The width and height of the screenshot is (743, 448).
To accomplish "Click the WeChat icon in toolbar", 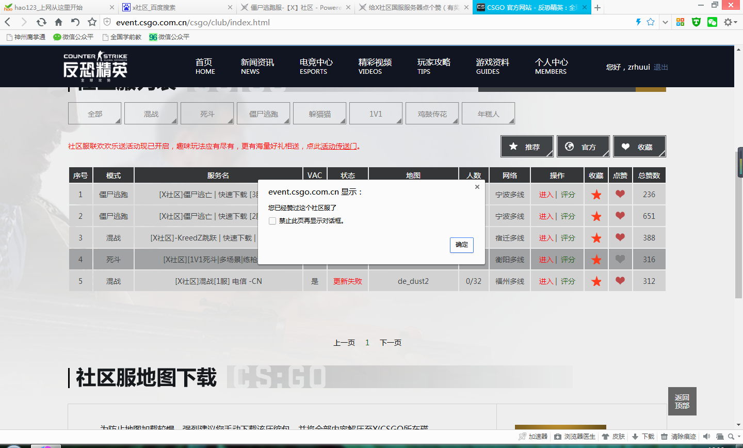I will click(712, 22).
